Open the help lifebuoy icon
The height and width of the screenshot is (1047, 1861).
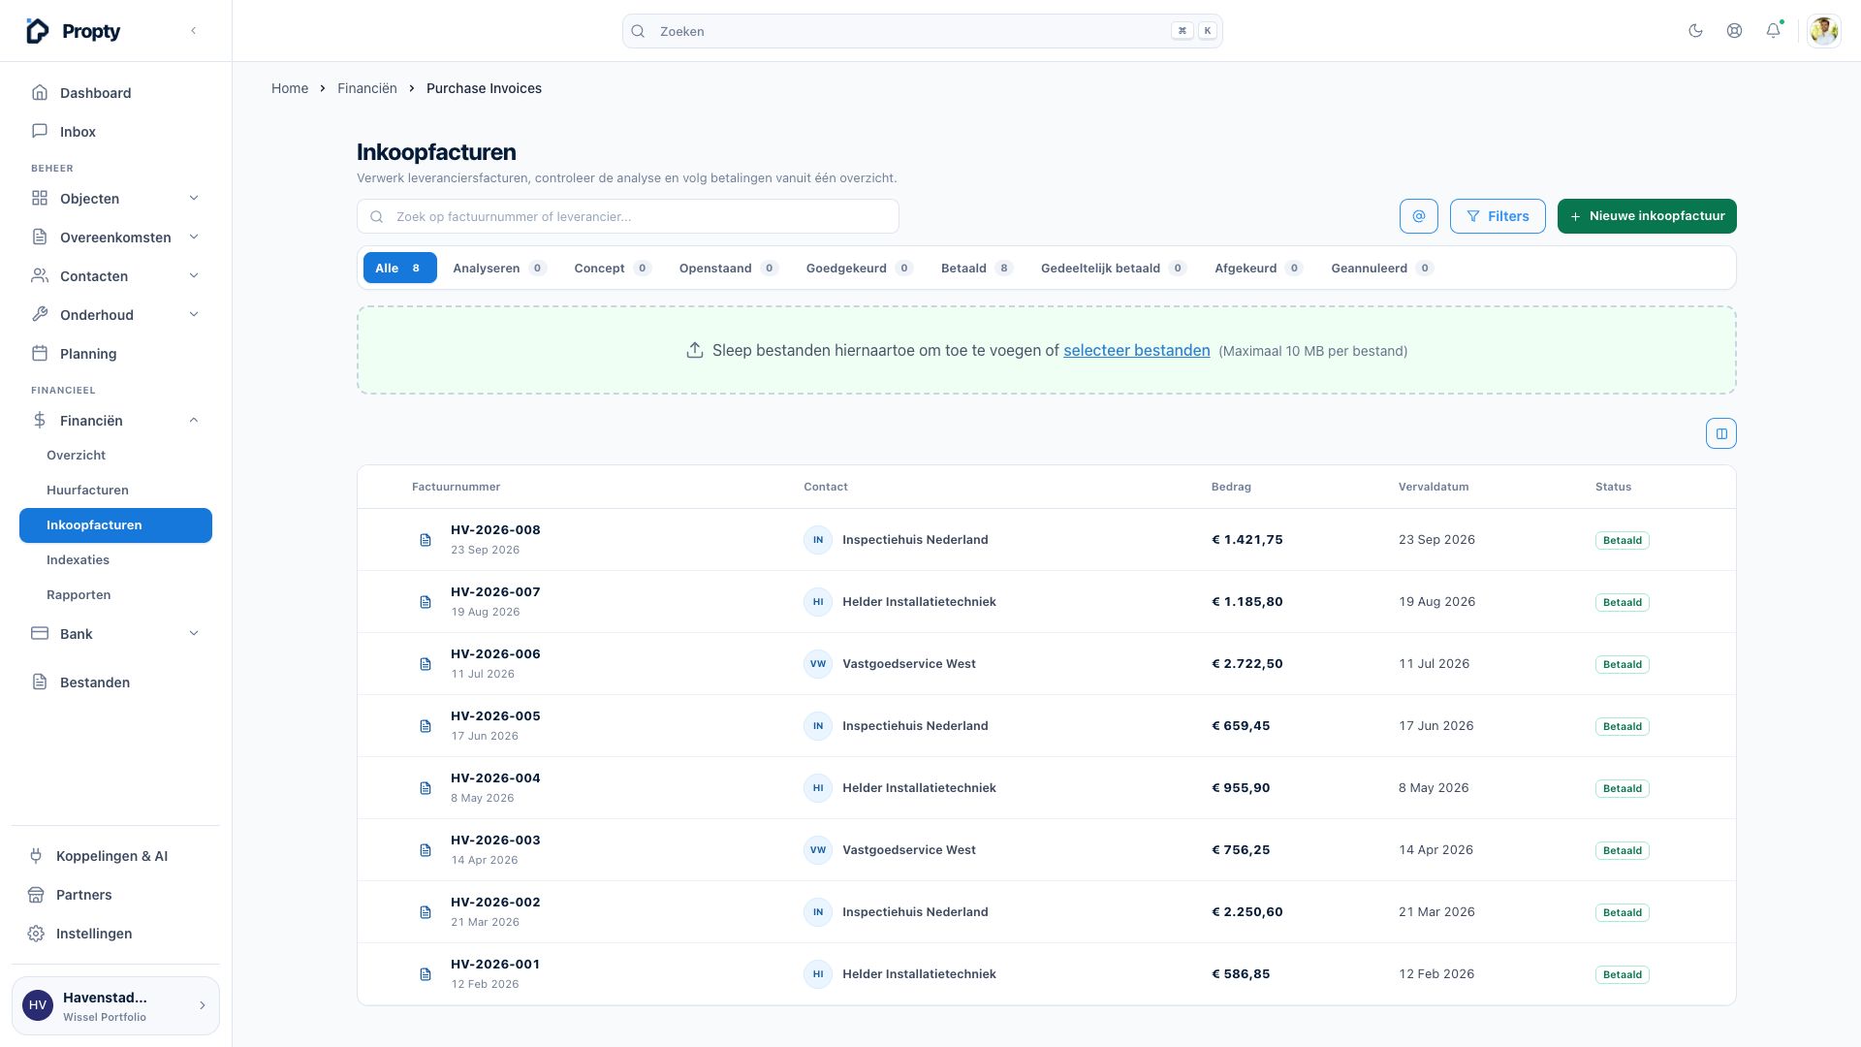point(1734,31)
